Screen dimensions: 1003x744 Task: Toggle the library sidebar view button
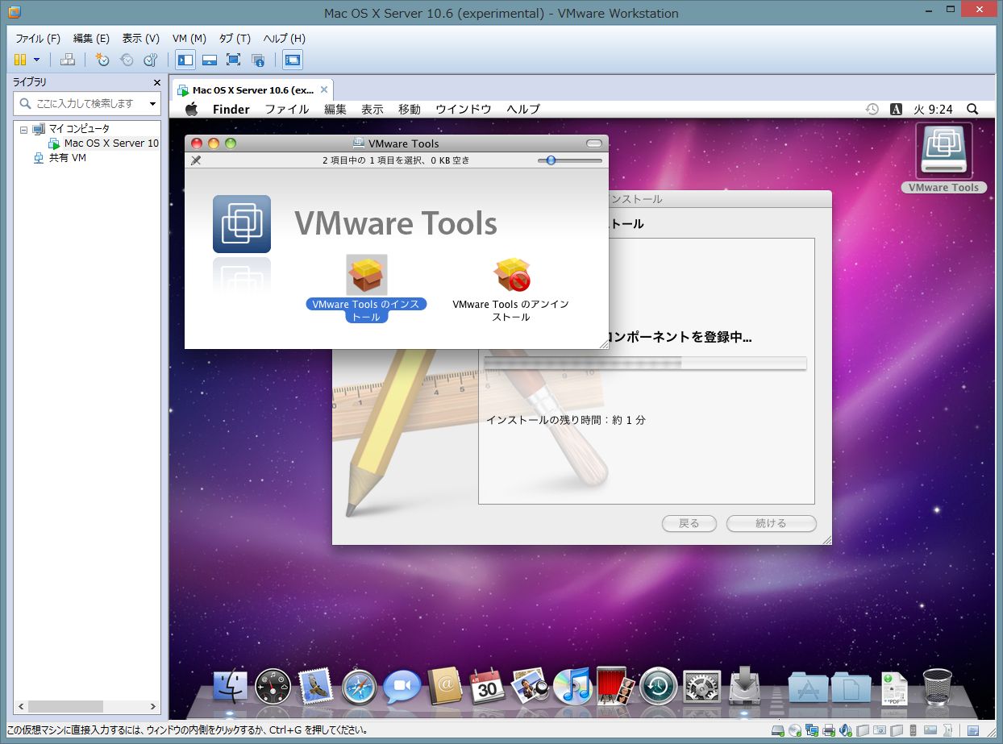pyautogui.click(x=185, y=60)
